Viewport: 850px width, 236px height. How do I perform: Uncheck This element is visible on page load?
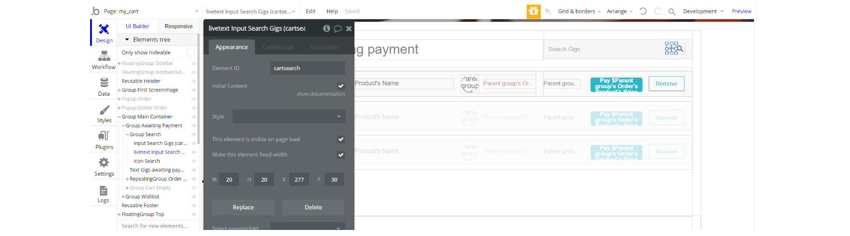[x=341, y=139]
